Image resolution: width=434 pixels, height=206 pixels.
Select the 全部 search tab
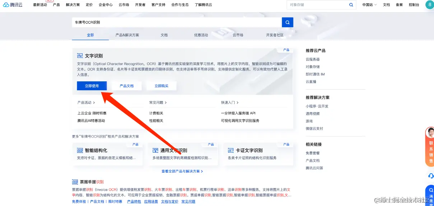coord(90,35)
